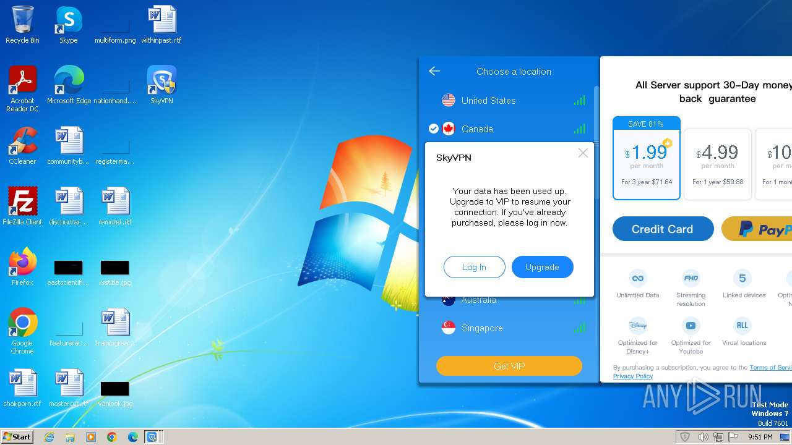This screenshot has width=792, height=445.
Task: Click the Virtual locations ALL icon
Action: (742, 325)
